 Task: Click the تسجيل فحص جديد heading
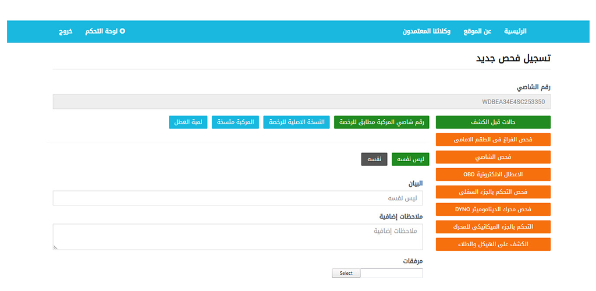(513, 59)
